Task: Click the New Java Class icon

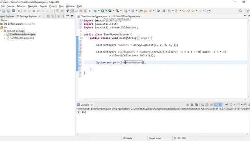Action: coord(133,11)
